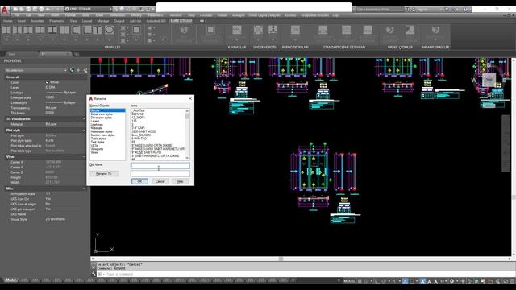The image size is (516, 290).
Task: Open the File menu
Action: tap(17, 15)
